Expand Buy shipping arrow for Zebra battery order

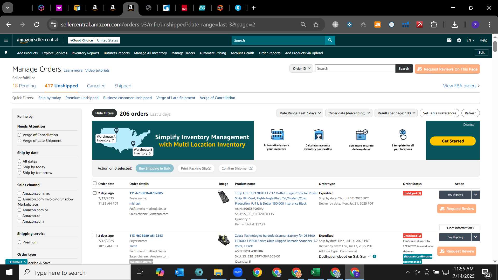point(475,237)
